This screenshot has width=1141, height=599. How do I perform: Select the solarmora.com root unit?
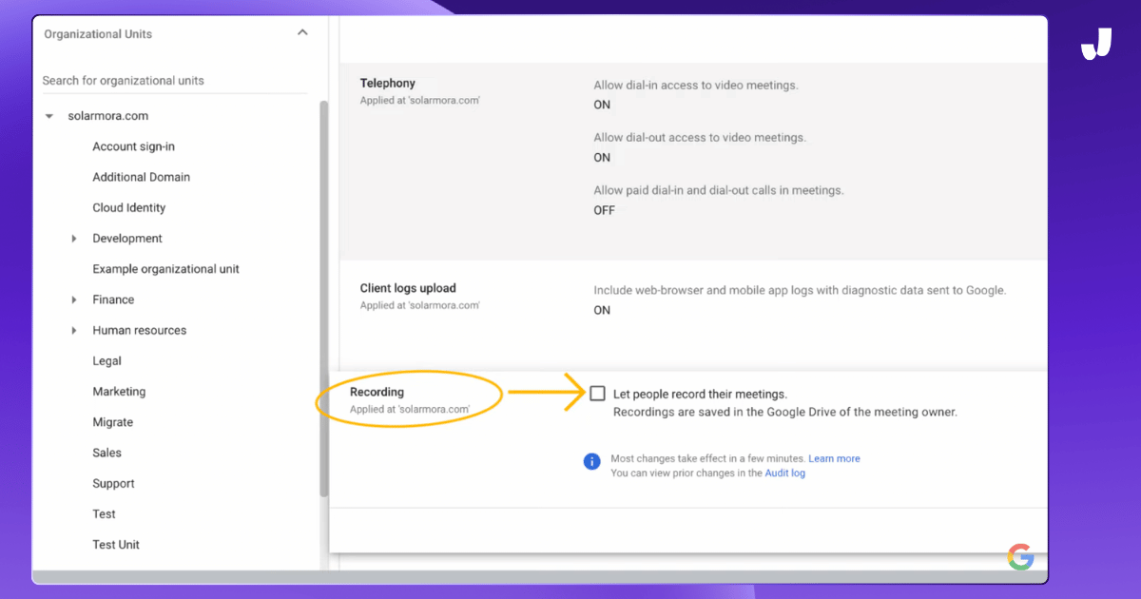click(x=108, y=116)
